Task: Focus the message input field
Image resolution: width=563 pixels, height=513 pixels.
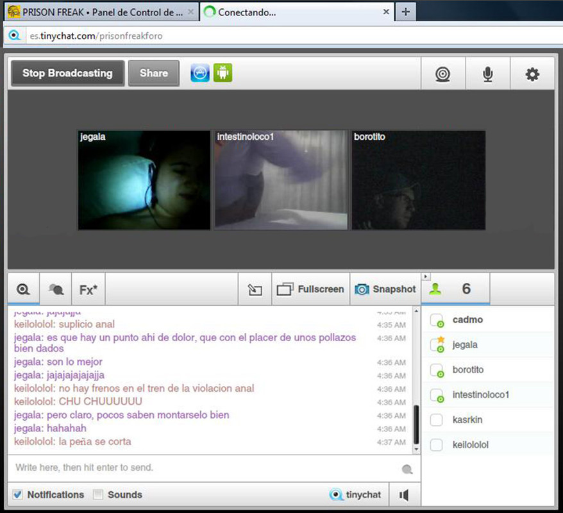Action: coord(205,467)
